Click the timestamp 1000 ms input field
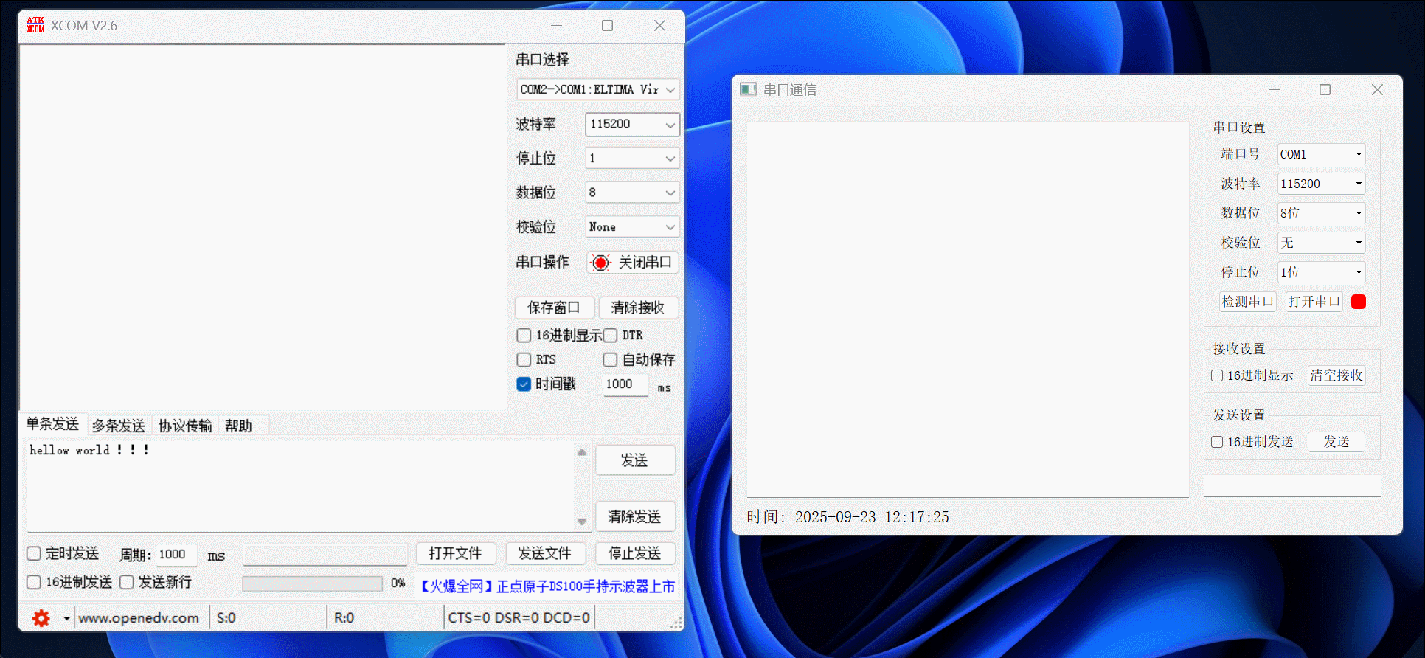Screen dimensions: 1425x658 [625, 384]
